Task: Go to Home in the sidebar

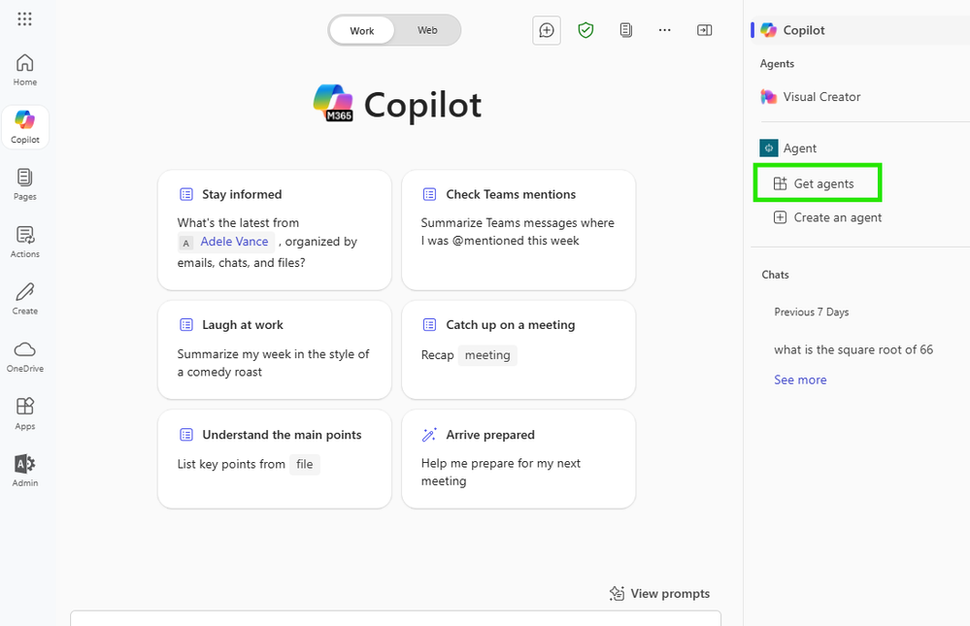Action: click(x=24, y=70)
